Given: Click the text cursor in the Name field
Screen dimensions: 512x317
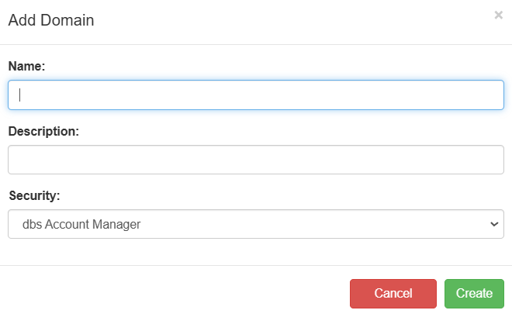Looking at the screenshot, I should [x=20, y=95].
